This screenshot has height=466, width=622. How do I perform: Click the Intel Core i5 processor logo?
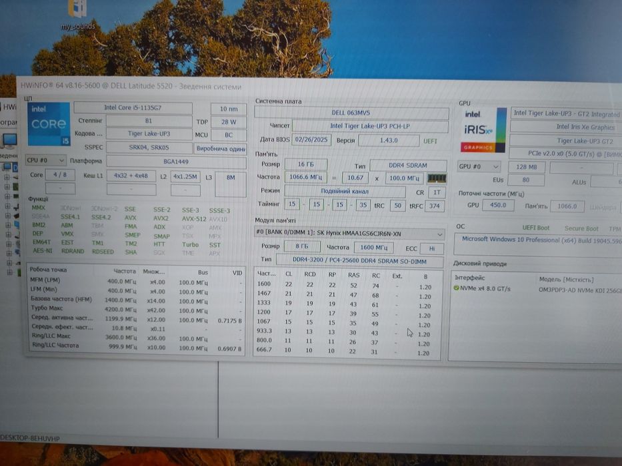[49, 124]
